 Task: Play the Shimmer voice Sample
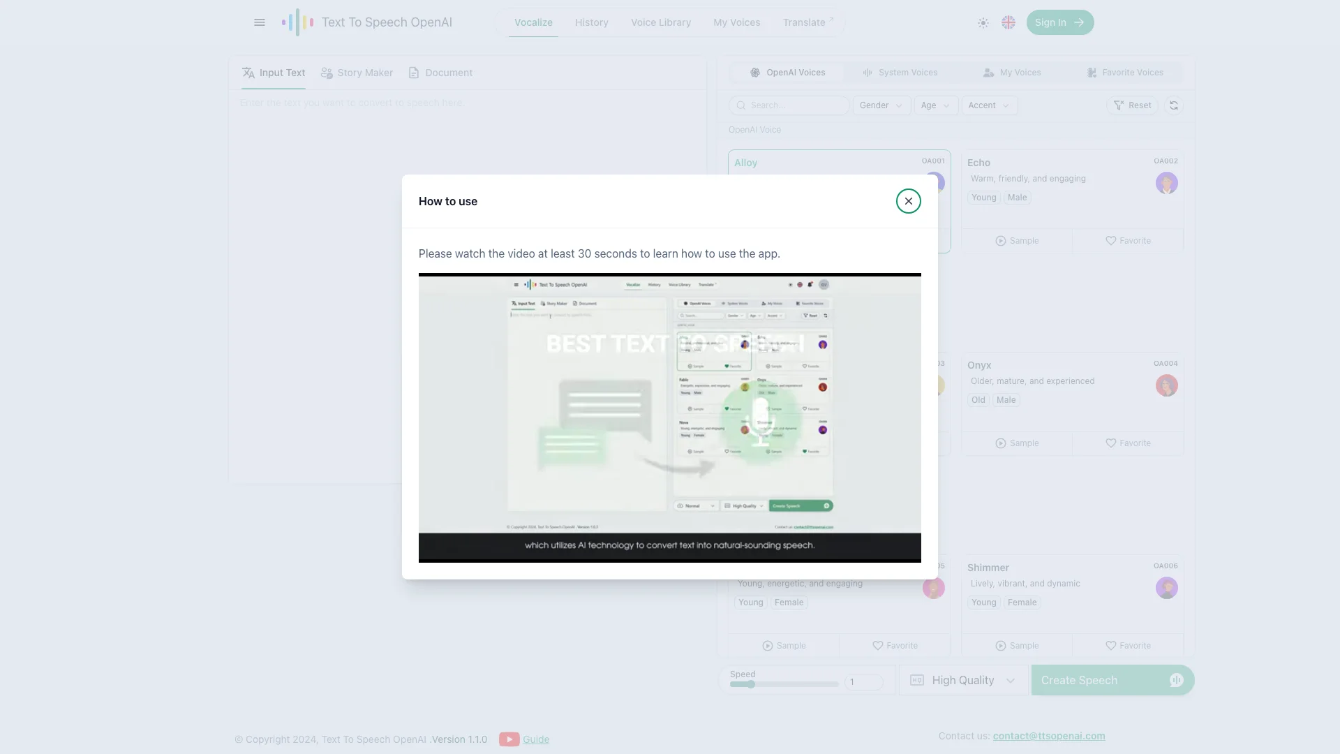1017,646
